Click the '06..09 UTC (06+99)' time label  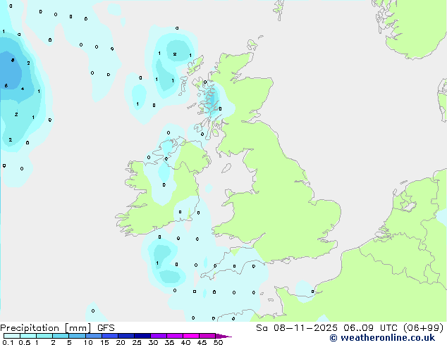click(393, 328)
